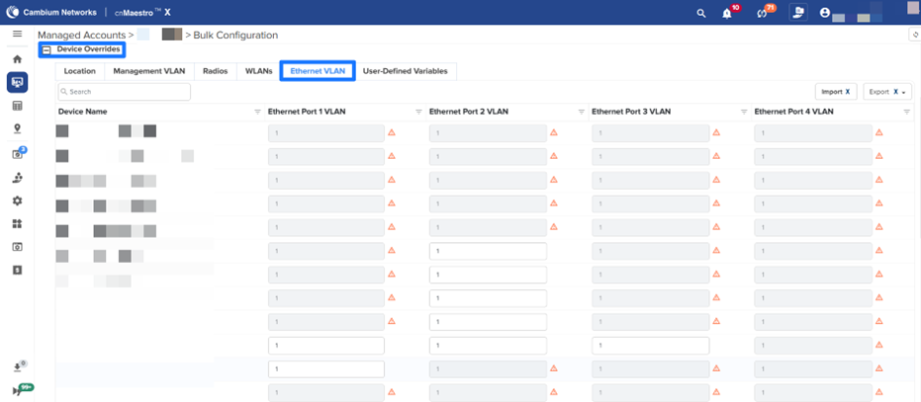Click the refresh icon at top right
Image resolution: width=921 pixels, height=402 pixels.
913,35
